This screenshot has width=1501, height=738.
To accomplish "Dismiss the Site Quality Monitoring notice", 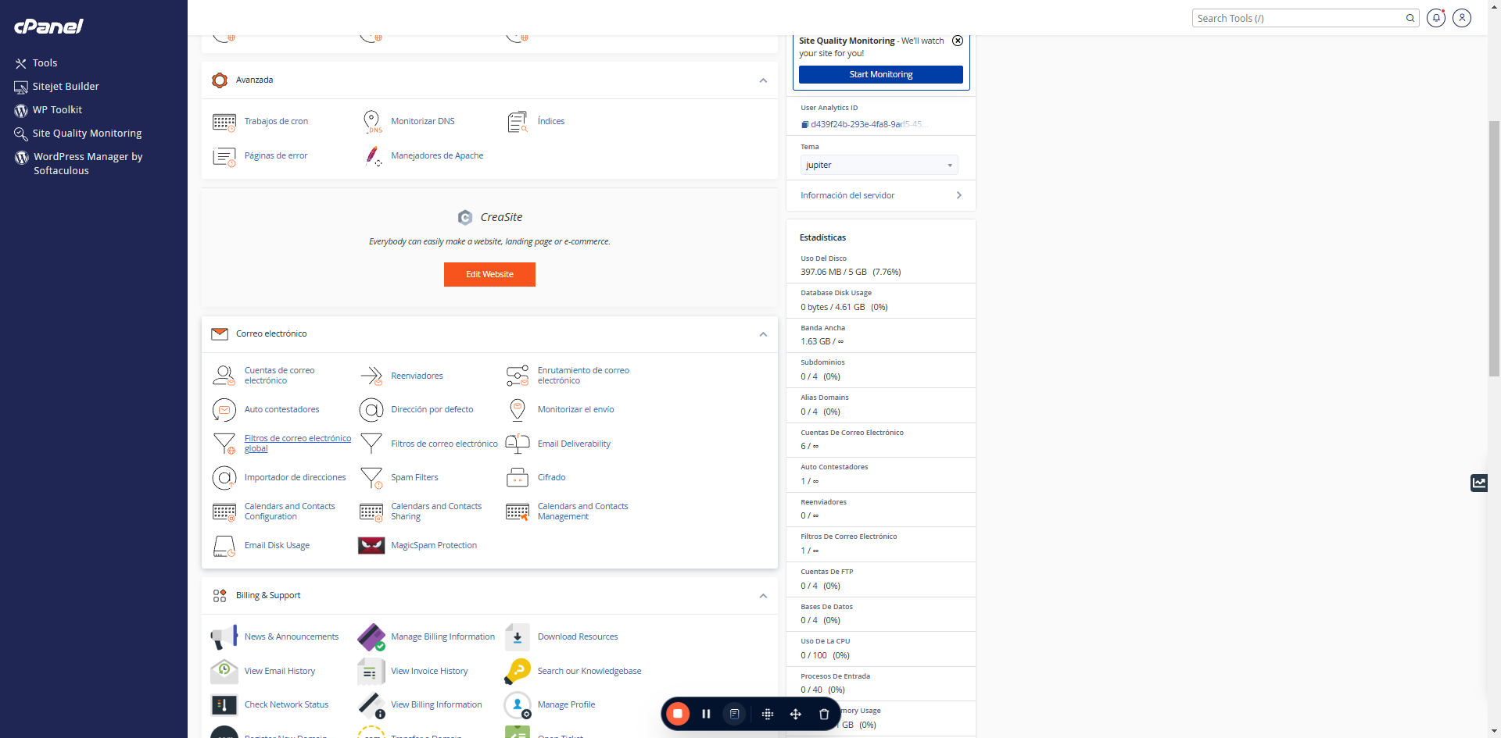I will 958,41.
